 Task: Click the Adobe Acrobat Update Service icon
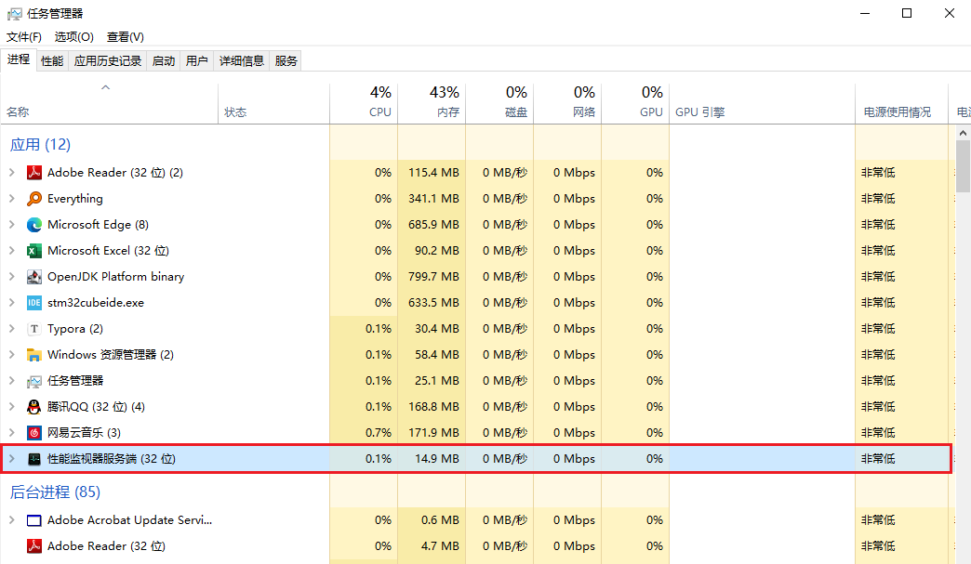click(34, 520)
